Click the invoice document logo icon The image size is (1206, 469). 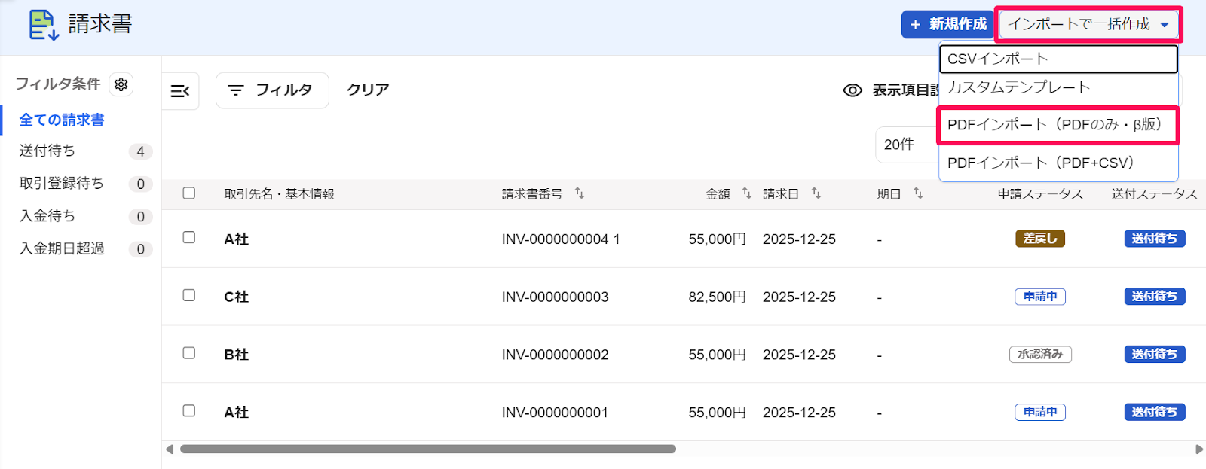(43, 25)
